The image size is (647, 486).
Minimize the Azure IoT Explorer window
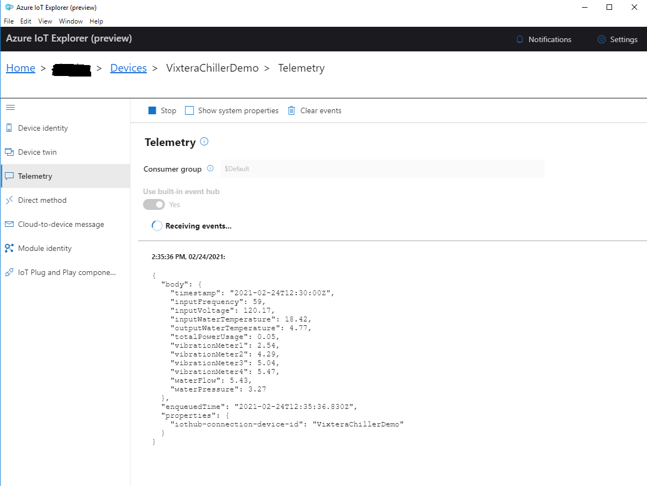[x=584, y=7]
